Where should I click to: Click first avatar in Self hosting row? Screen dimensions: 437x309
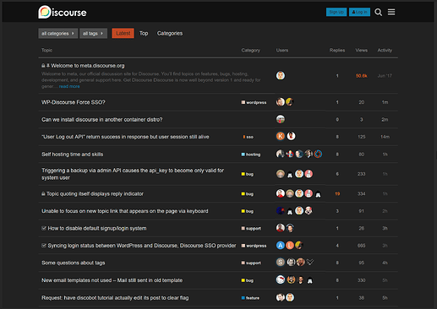click(x=281, y=154)
